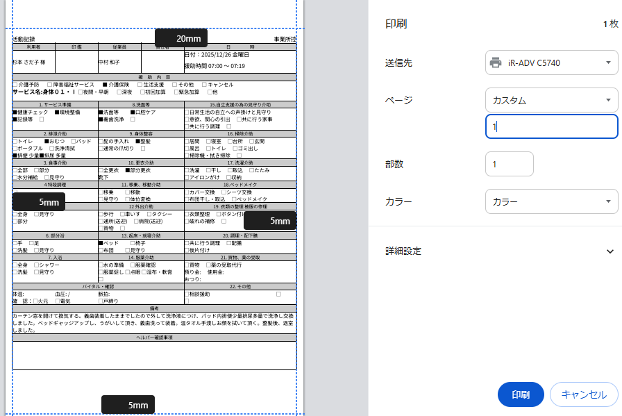
Task: Open the 送信先 printer destination dropdown
Action: point(551,63)
